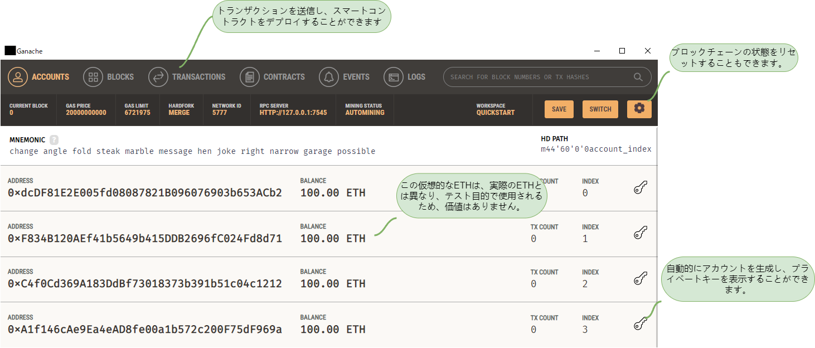Save the Quickstart workspace
Viewport: 815px width, 348px height.
pos(559,109)
